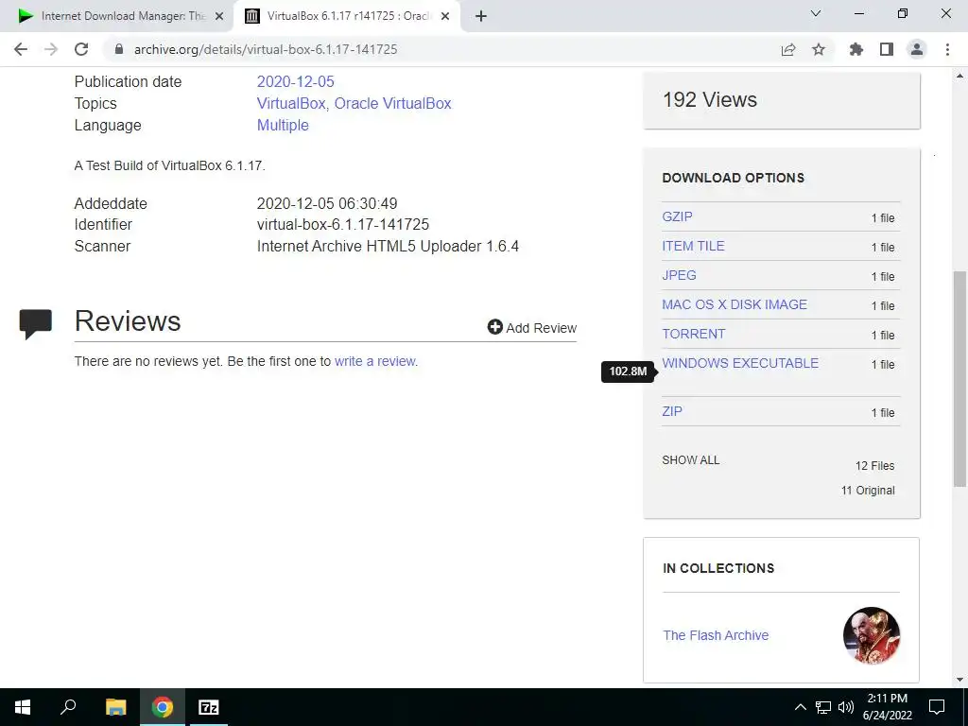Viewport: 968px width, 726px height.
Task: Select the VirtualBox 6.1.17 r141725 tab
Action: [x=347, y=16]
